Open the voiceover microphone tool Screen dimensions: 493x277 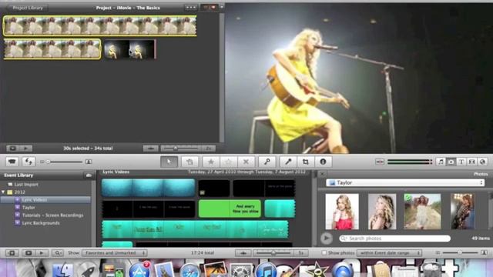pos(288,162)
